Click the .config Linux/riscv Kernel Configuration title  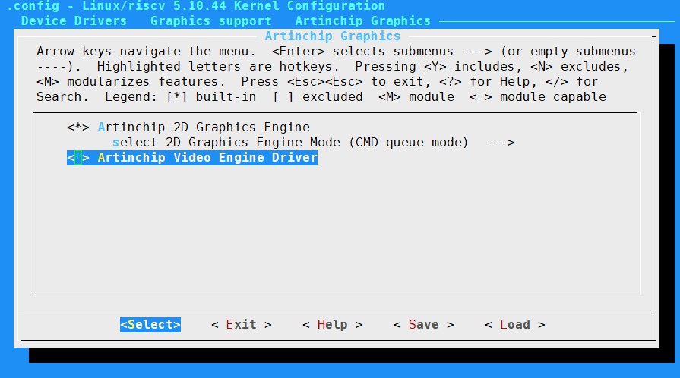click(x=195, y=6)
